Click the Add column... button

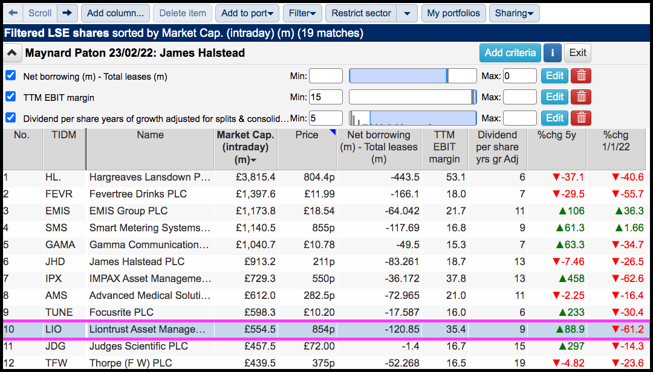coord(115,13)
